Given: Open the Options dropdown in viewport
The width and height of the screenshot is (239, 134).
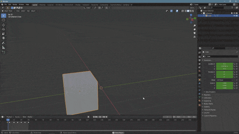Looking at the screenshot, I should (x=193, y=8).
